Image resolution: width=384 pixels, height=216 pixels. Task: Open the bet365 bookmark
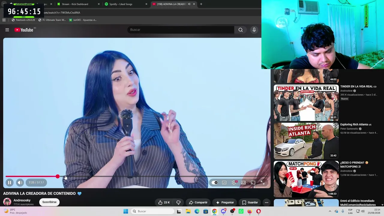click(83, 20)
